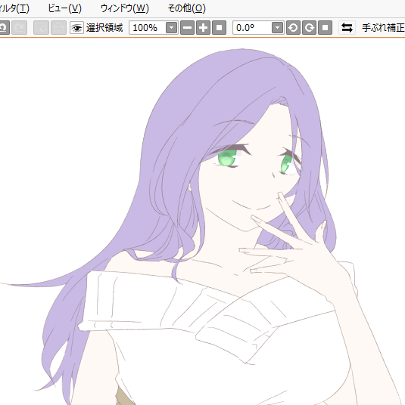Rotate canvas clockwise
The width and height of the screenshot is (405, 405).
pyautogui.click(x=310, y=28)
